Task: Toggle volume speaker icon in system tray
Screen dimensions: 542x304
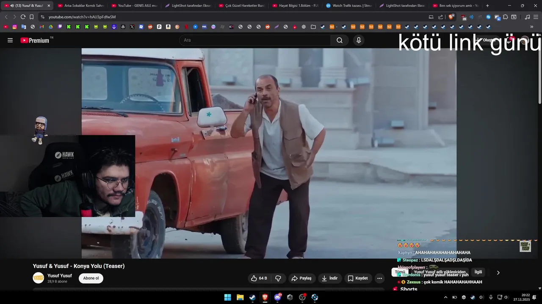Action: [506, 297]
